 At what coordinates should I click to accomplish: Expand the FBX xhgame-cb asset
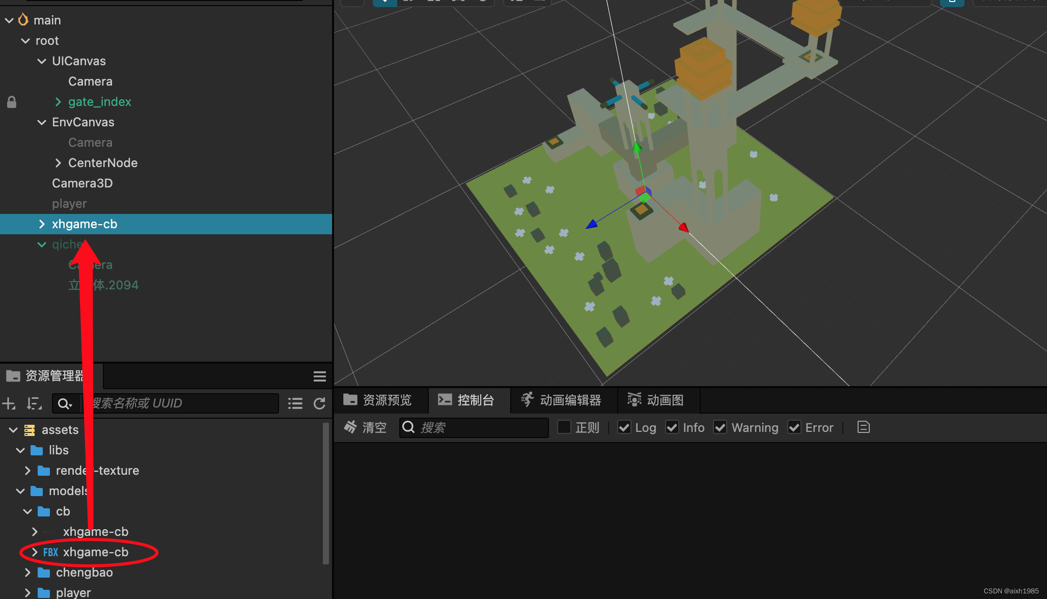(x=34, y=552)
